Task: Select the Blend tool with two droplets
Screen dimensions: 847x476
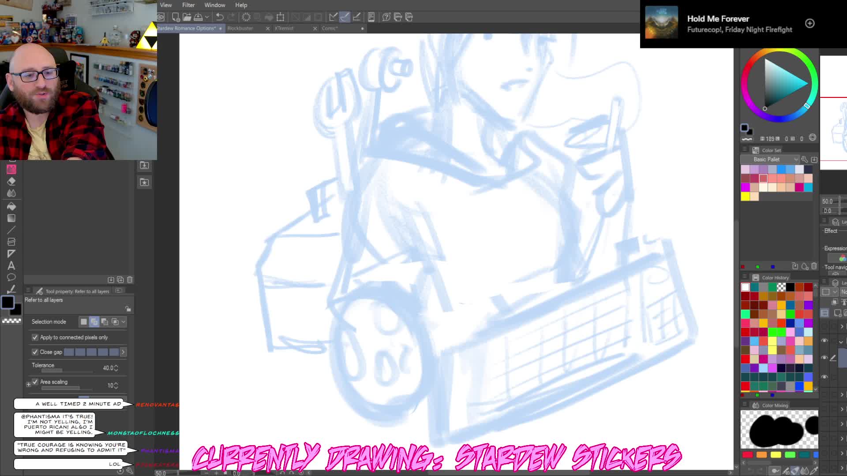Action: pyautogui.click(x=11, y=193)
